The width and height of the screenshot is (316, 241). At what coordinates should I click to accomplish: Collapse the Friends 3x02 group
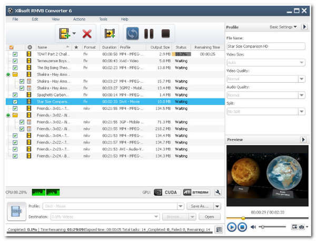coord(8,115)
